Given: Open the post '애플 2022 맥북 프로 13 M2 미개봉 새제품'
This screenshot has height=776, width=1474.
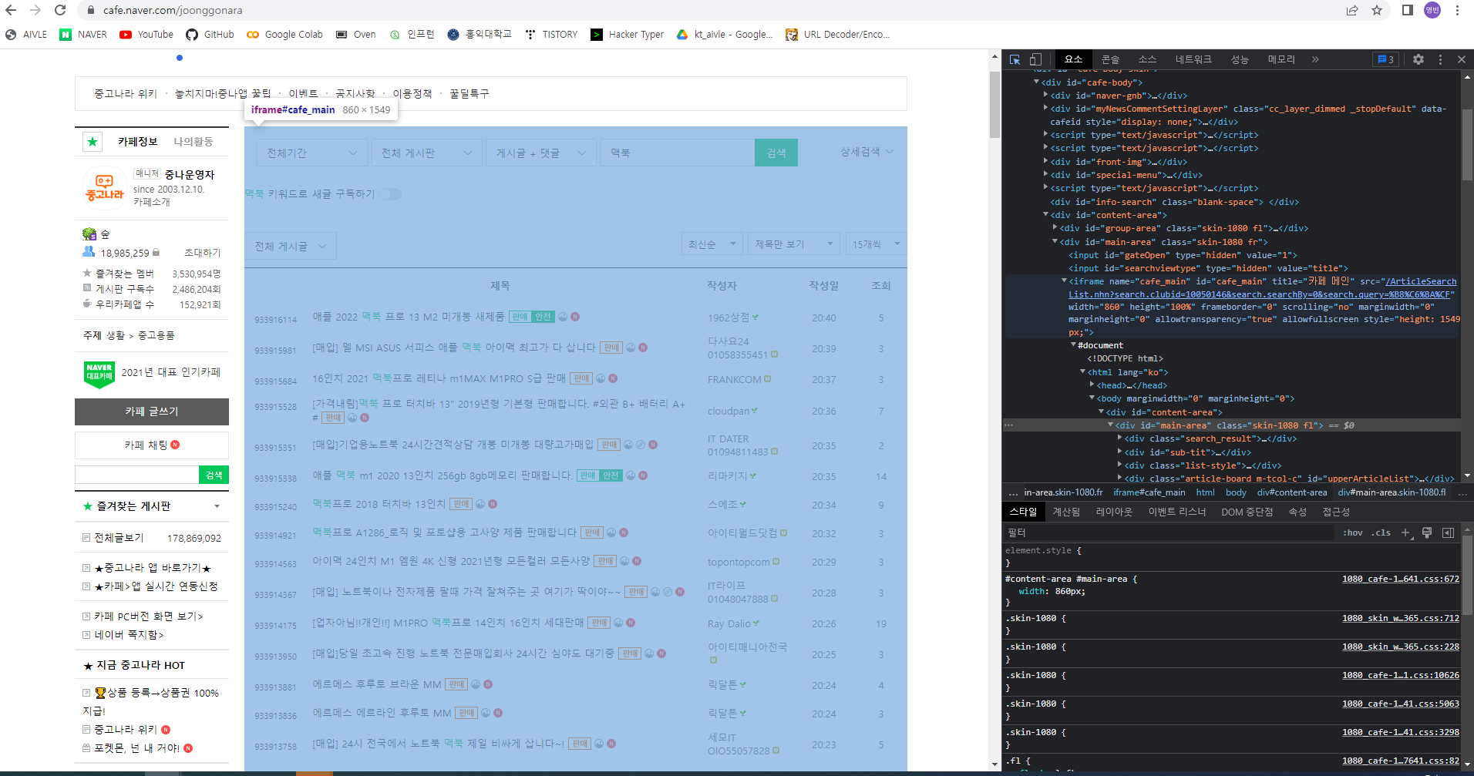Looking at the screenshot, I should (408, 317).
